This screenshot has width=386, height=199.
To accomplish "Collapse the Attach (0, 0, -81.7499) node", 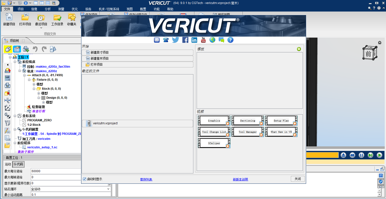I will tap(25, 75).
